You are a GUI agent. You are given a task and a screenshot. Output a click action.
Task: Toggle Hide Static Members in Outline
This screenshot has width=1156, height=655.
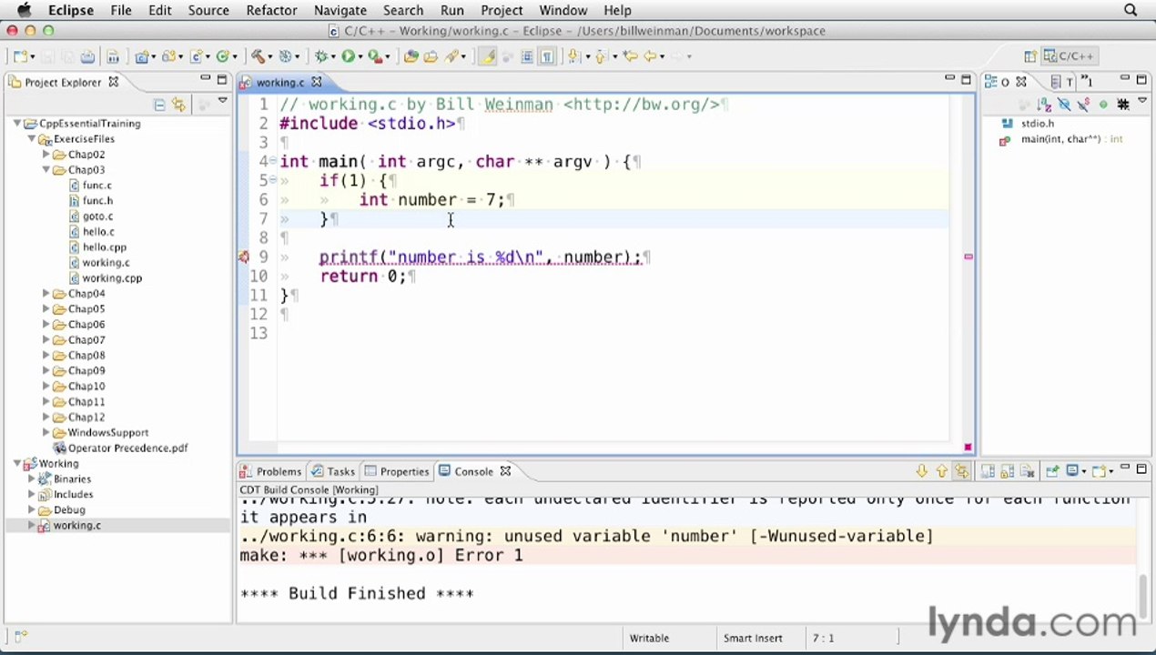point(1084,105)
